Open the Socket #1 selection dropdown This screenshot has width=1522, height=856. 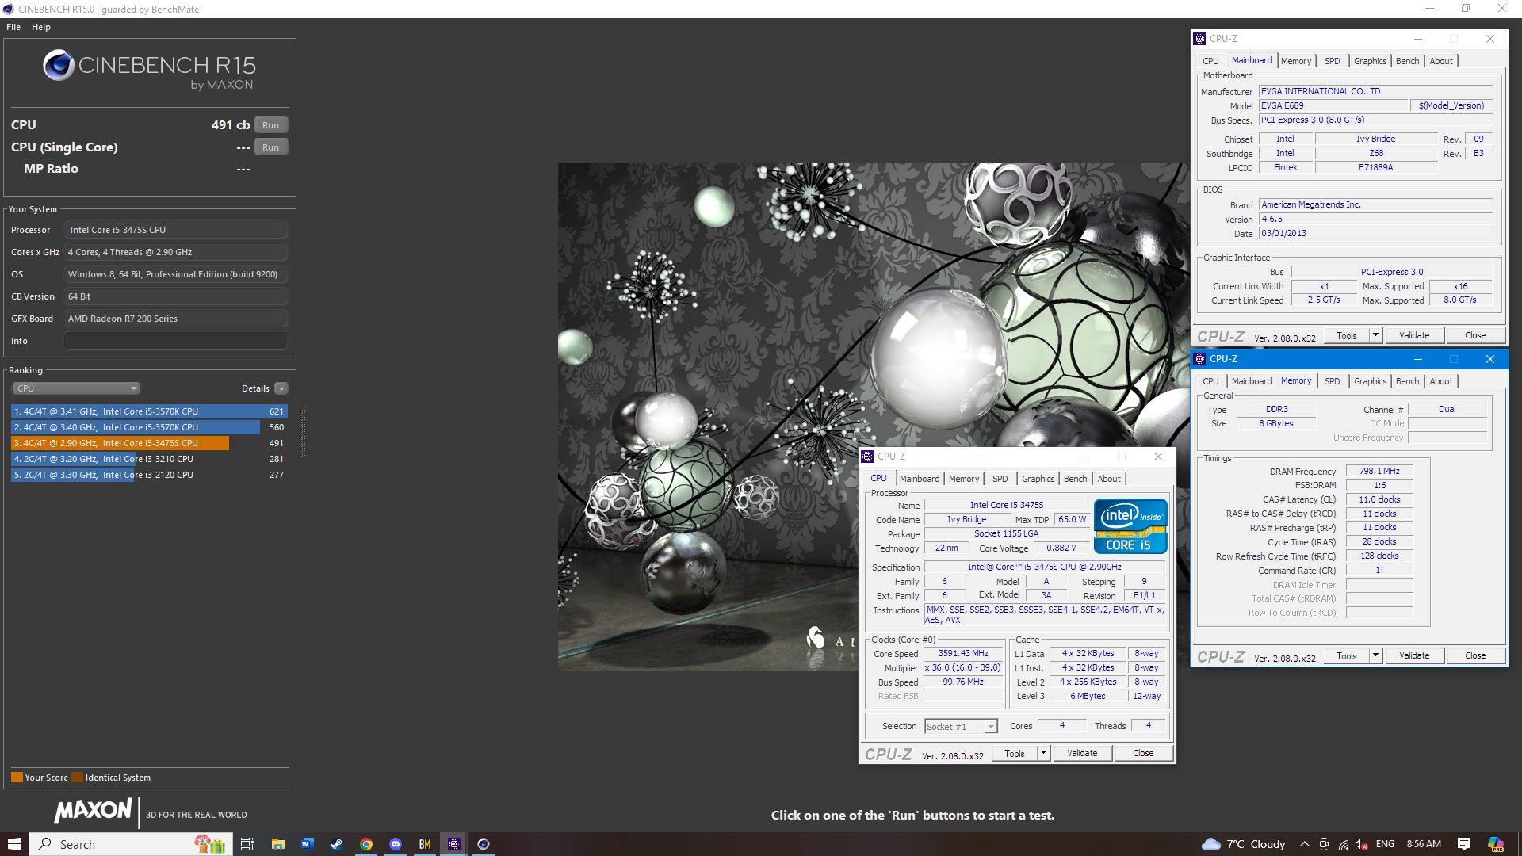(961, 727)
